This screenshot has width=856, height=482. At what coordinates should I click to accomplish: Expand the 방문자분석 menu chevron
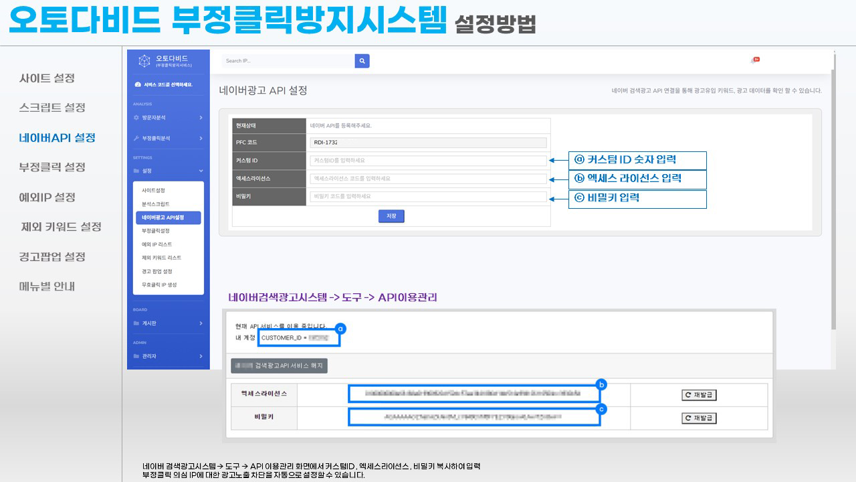(x=201, y=118)
